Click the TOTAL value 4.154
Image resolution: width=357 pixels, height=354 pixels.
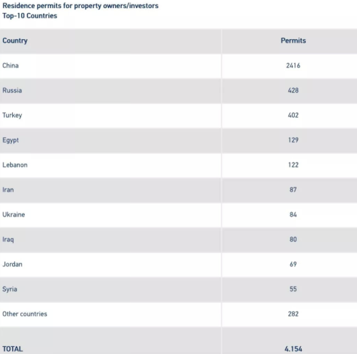(293, 349)
